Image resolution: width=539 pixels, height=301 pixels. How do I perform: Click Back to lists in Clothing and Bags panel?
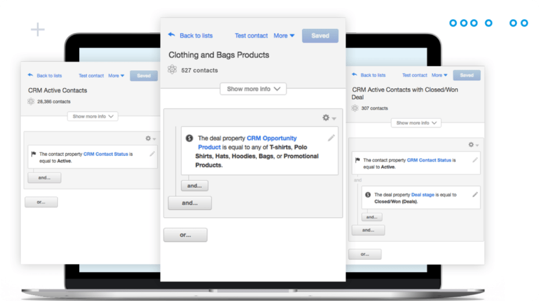point(196,35)
